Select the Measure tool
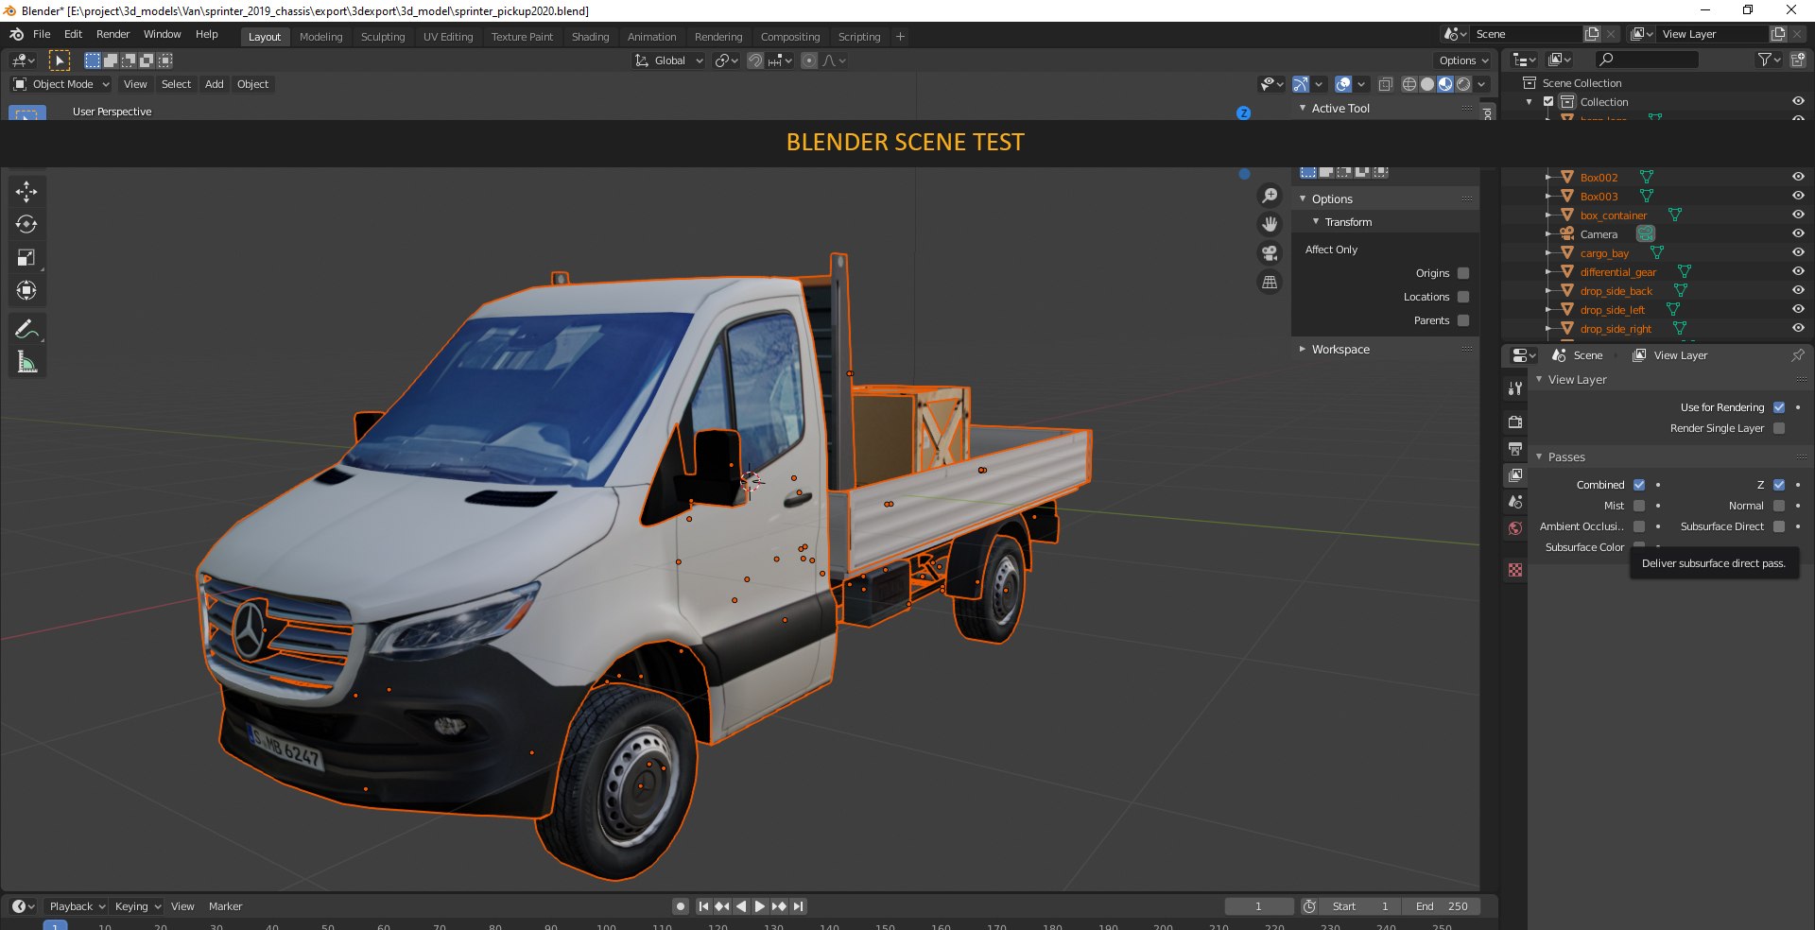The height and width of the screenshot is (930, 1815). click(26, 362)
